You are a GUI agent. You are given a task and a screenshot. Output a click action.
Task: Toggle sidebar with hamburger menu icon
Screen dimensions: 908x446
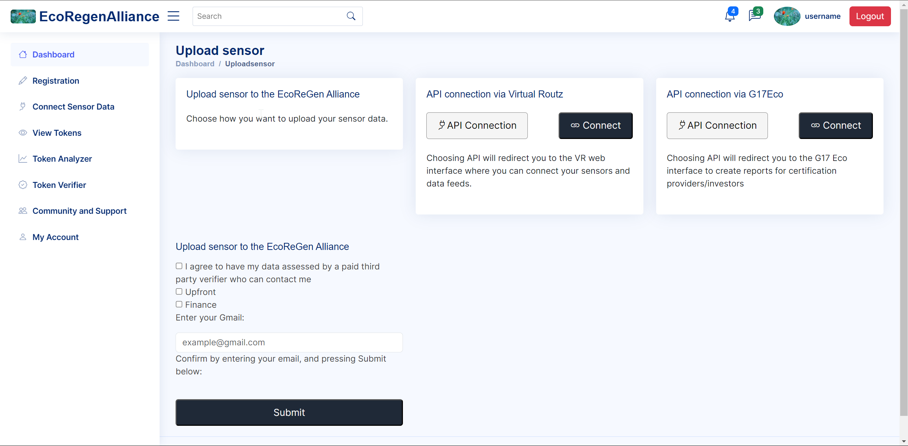coord(173,16)
